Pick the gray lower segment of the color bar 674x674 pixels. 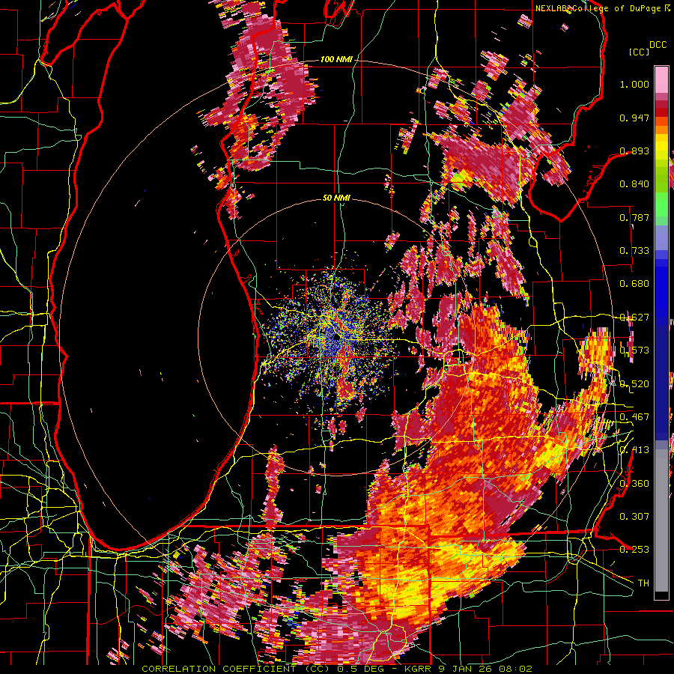point(661,520)
